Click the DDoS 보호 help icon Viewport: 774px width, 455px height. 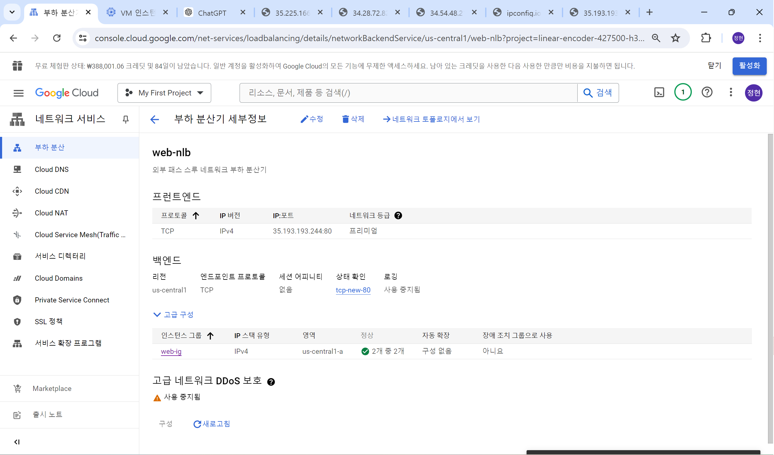(x=271, y=382)
